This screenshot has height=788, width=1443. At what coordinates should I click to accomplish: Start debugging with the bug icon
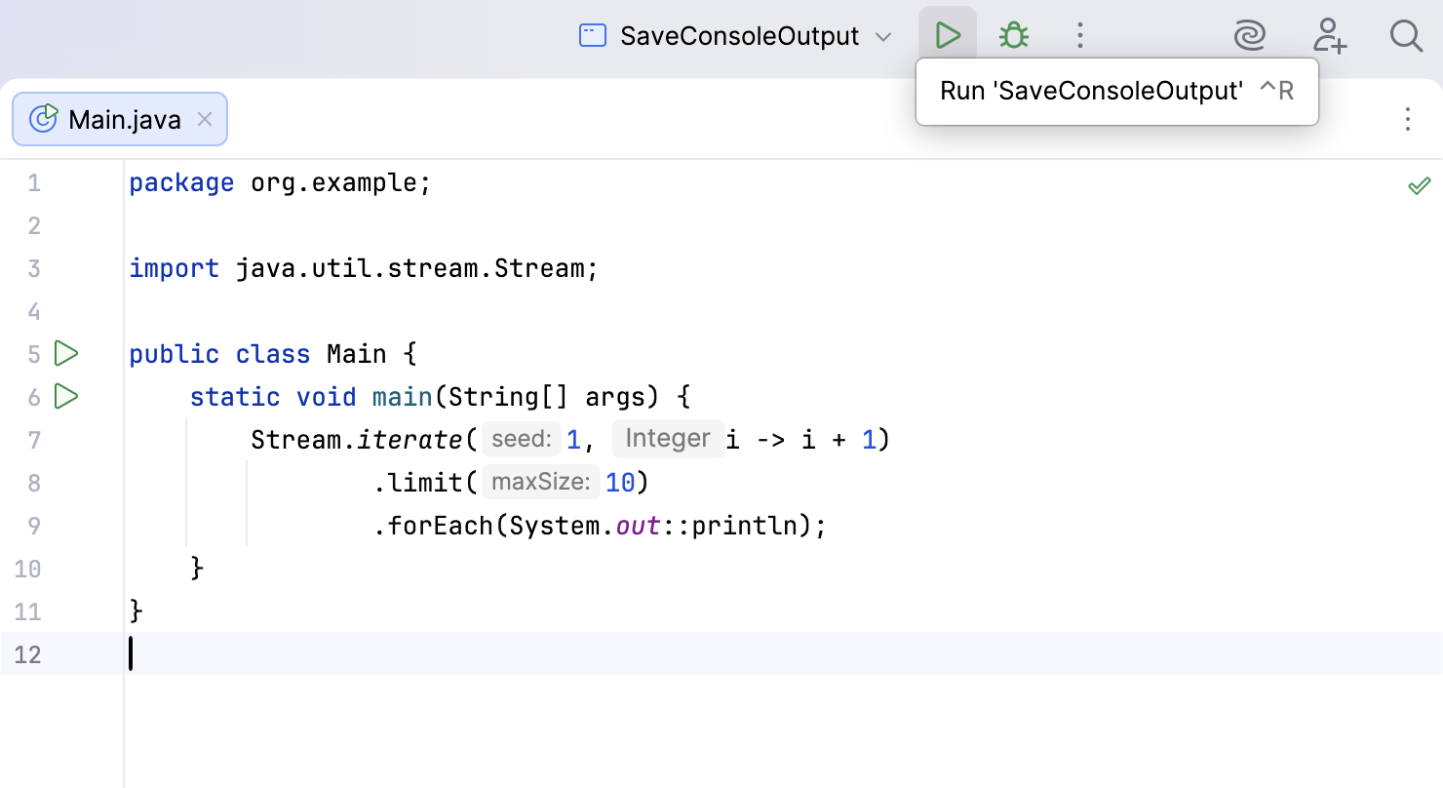1013,34
